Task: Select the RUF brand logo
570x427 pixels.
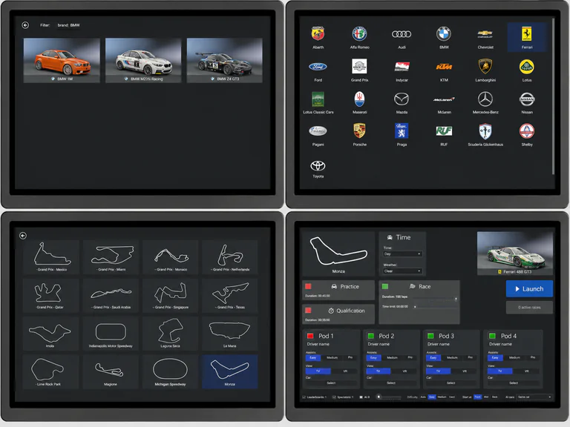Action: (444, 130)
